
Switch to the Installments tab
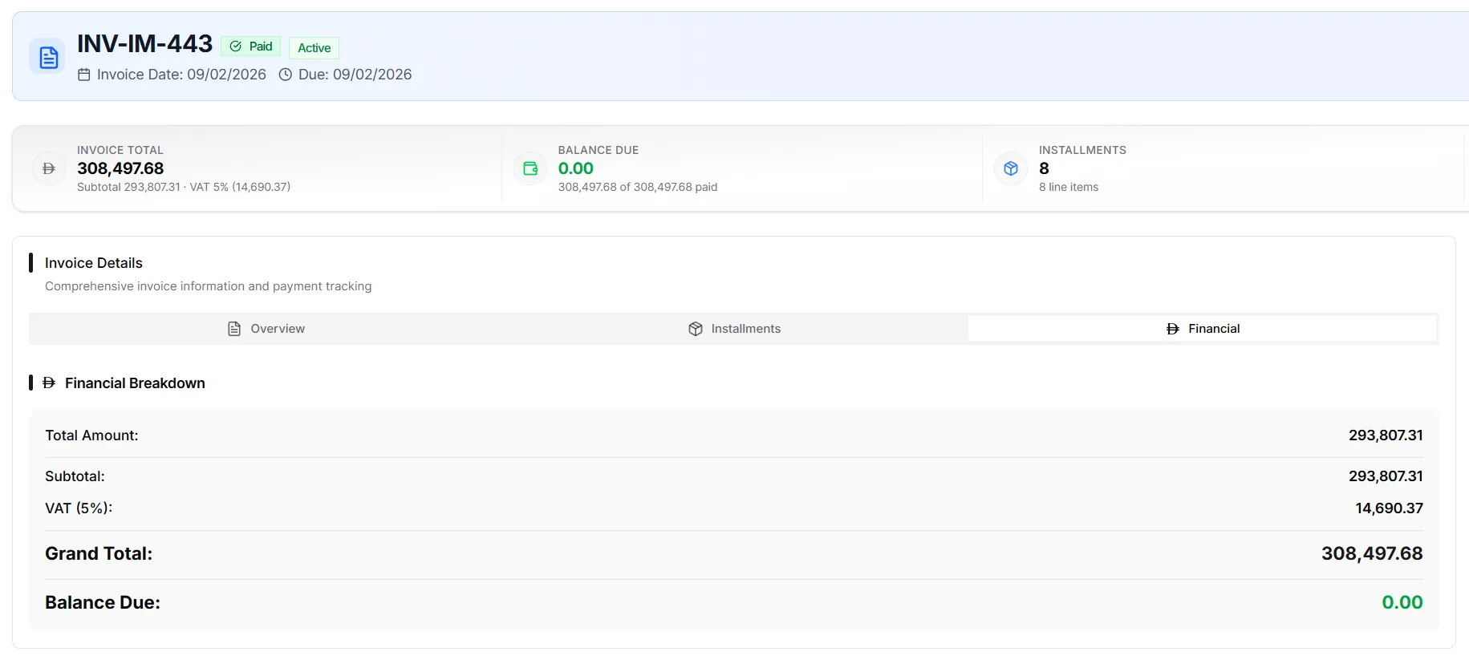(734, 329)
